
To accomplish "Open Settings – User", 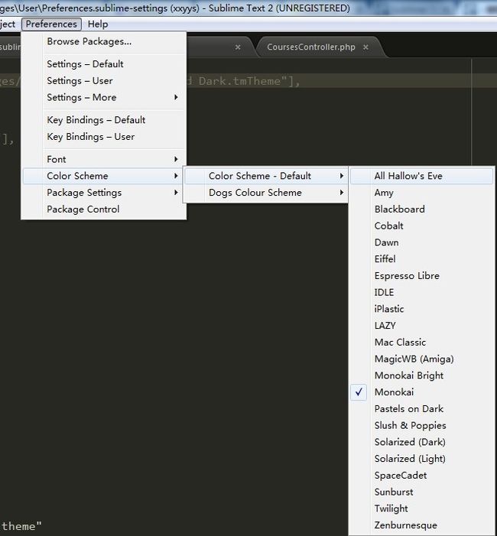I will [x=104, y=81].
